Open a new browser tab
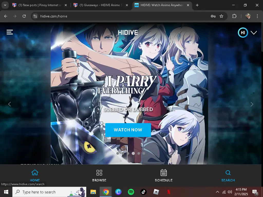263x197 pixels. pyautogui.click(x=197, y=5)
